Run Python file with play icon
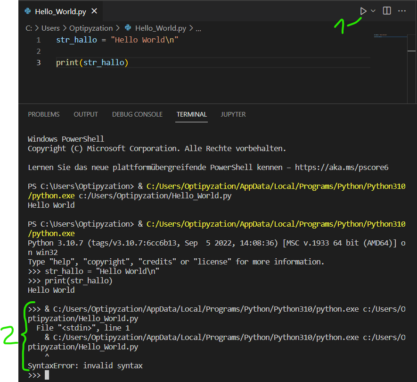 tap(363, 11)
